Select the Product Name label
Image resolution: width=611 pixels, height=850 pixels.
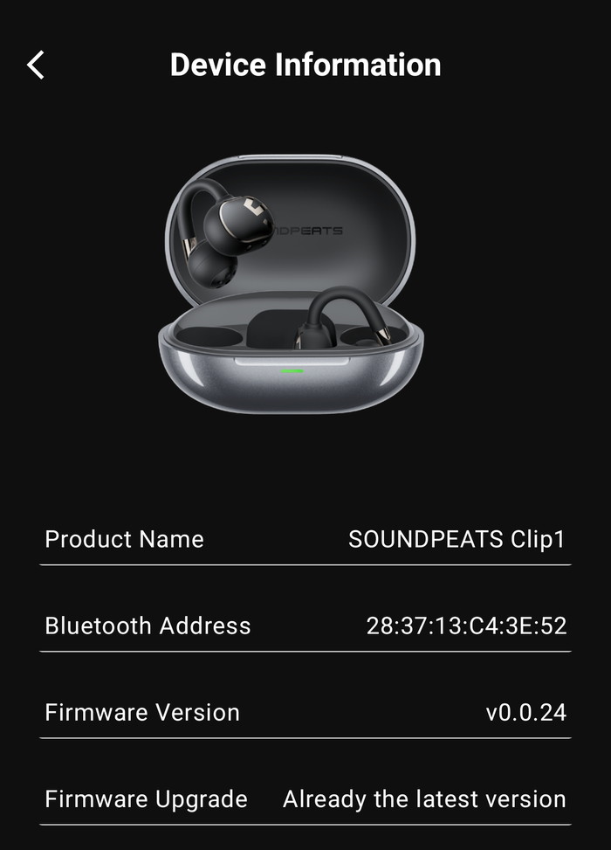pyautogui.click(x=124, y=539)
